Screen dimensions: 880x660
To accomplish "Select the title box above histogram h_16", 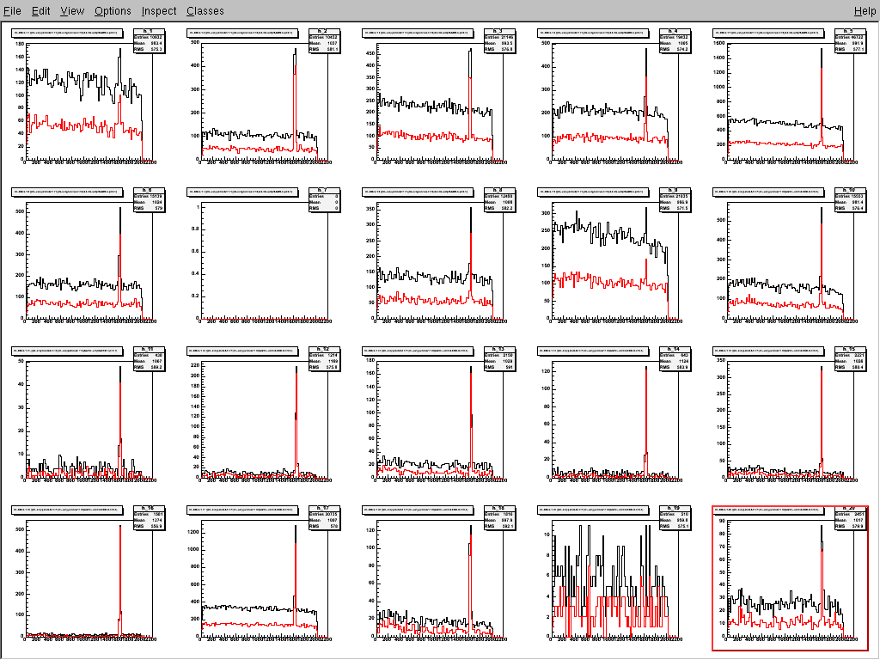I will click(x=67, y=510).
